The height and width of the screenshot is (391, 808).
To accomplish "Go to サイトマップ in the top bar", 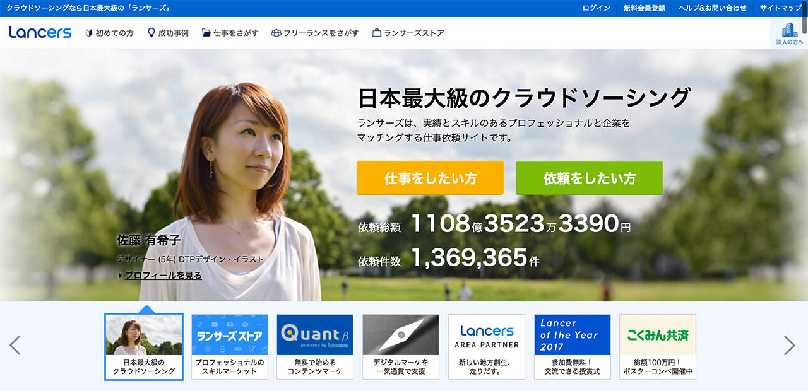I will tap(780, 8).
